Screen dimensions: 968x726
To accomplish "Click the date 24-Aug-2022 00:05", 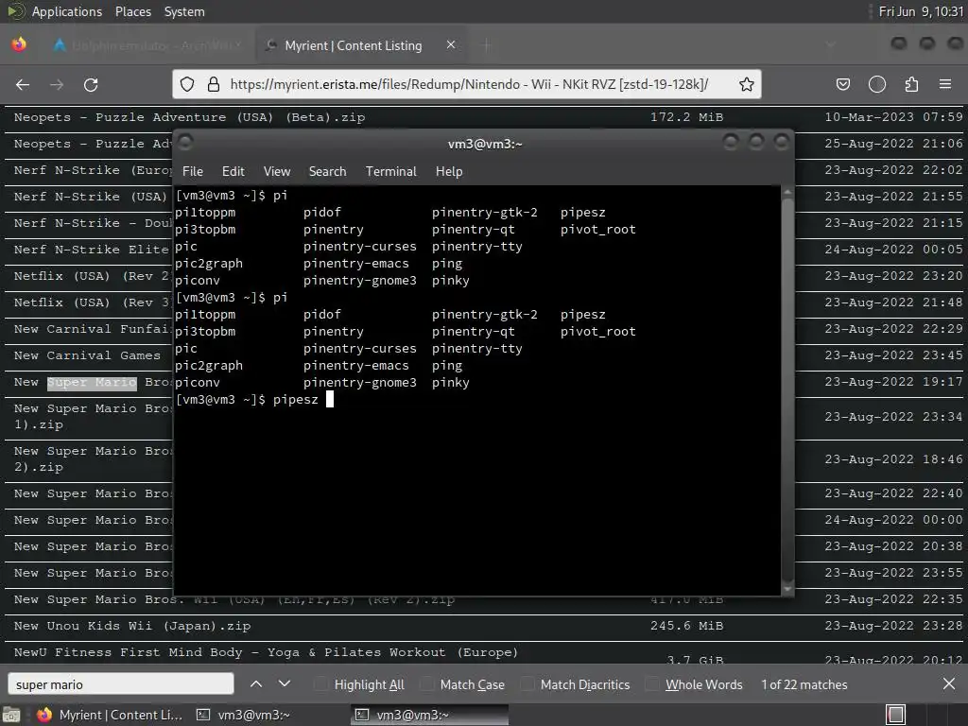I will click(x=893, y=250).
